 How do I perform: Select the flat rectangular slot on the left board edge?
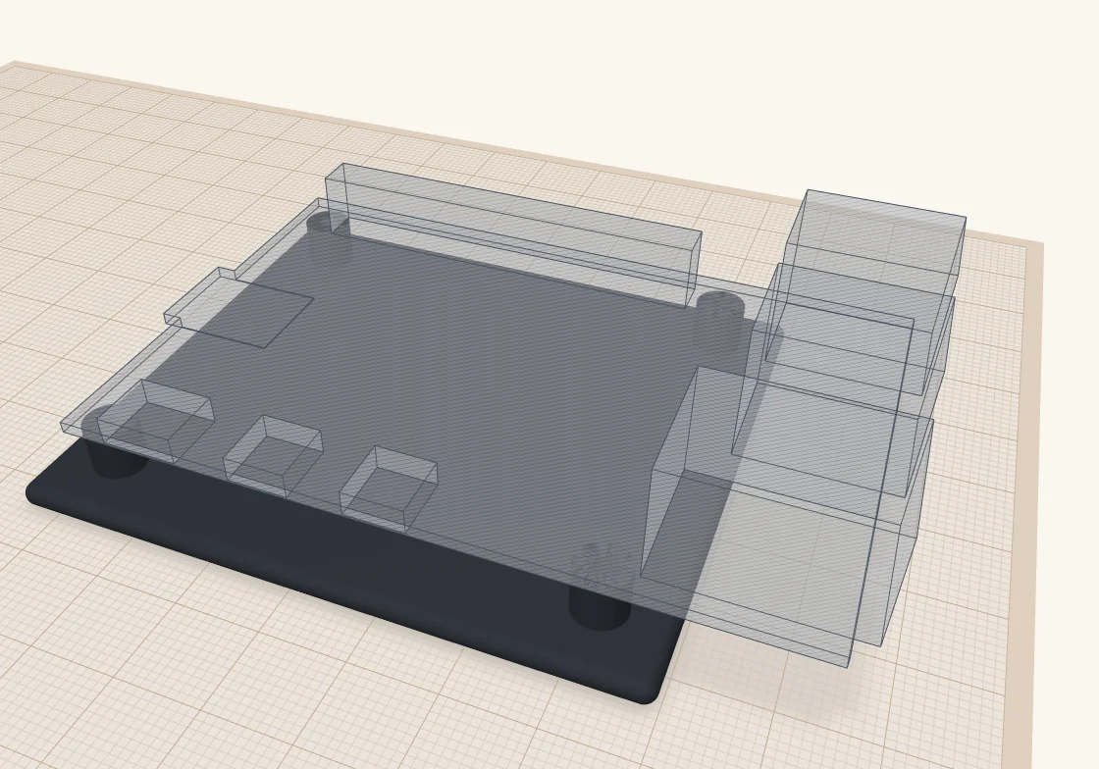tap(238, 307)
